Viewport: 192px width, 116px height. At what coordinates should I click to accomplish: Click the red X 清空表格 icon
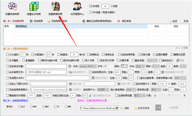click(x=118, y=21)
